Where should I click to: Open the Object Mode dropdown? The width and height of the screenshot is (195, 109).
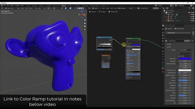(10, 8)
